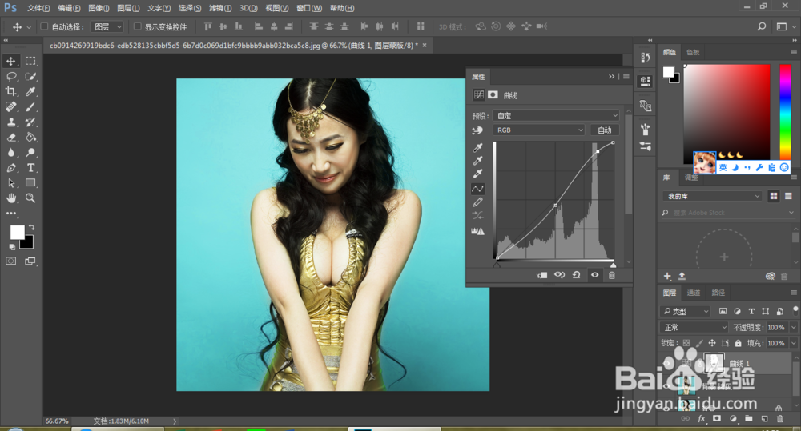Open the 预设 preset dropdown
The width and height of the screenshot is (801, 431).
(x=556, y=115)
